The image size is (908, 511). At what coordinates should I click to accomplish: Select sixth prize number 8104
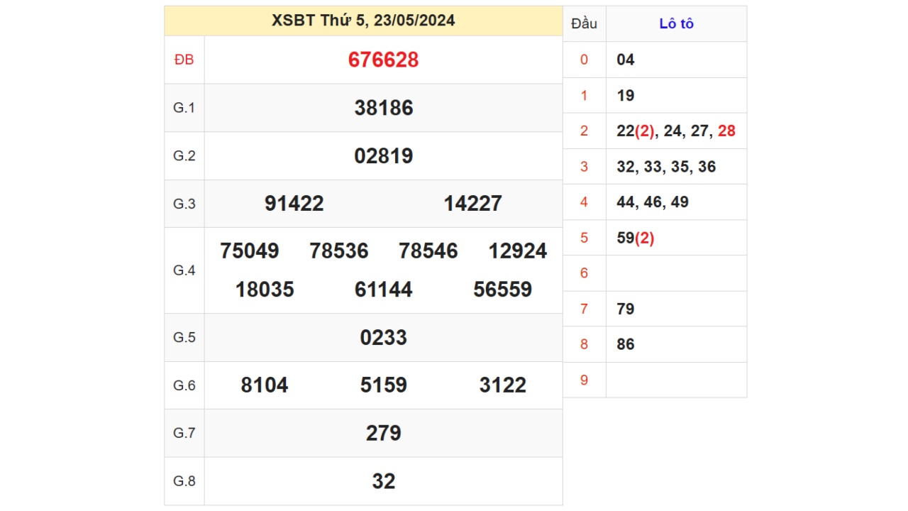(x=265, y=385)
